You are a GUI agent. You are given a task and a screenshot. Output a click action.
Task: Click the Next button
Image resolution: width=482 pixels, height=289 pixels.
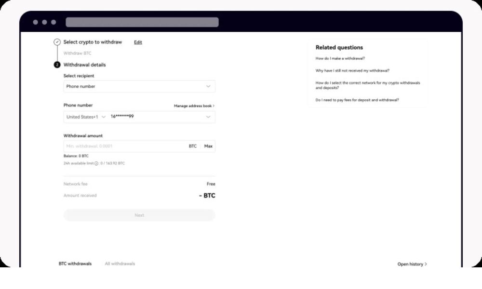point(139,215)
